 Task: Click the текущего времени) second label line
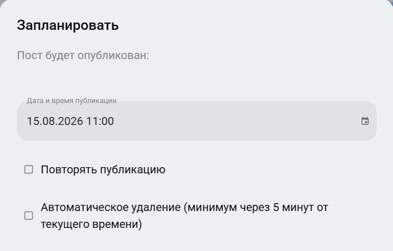point(91,224)
